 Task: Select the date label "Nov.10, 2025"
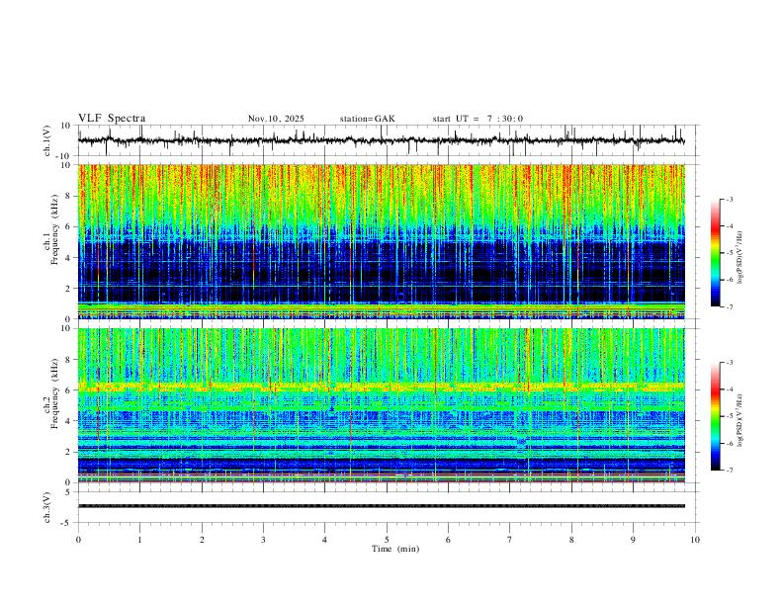[276, 119]
